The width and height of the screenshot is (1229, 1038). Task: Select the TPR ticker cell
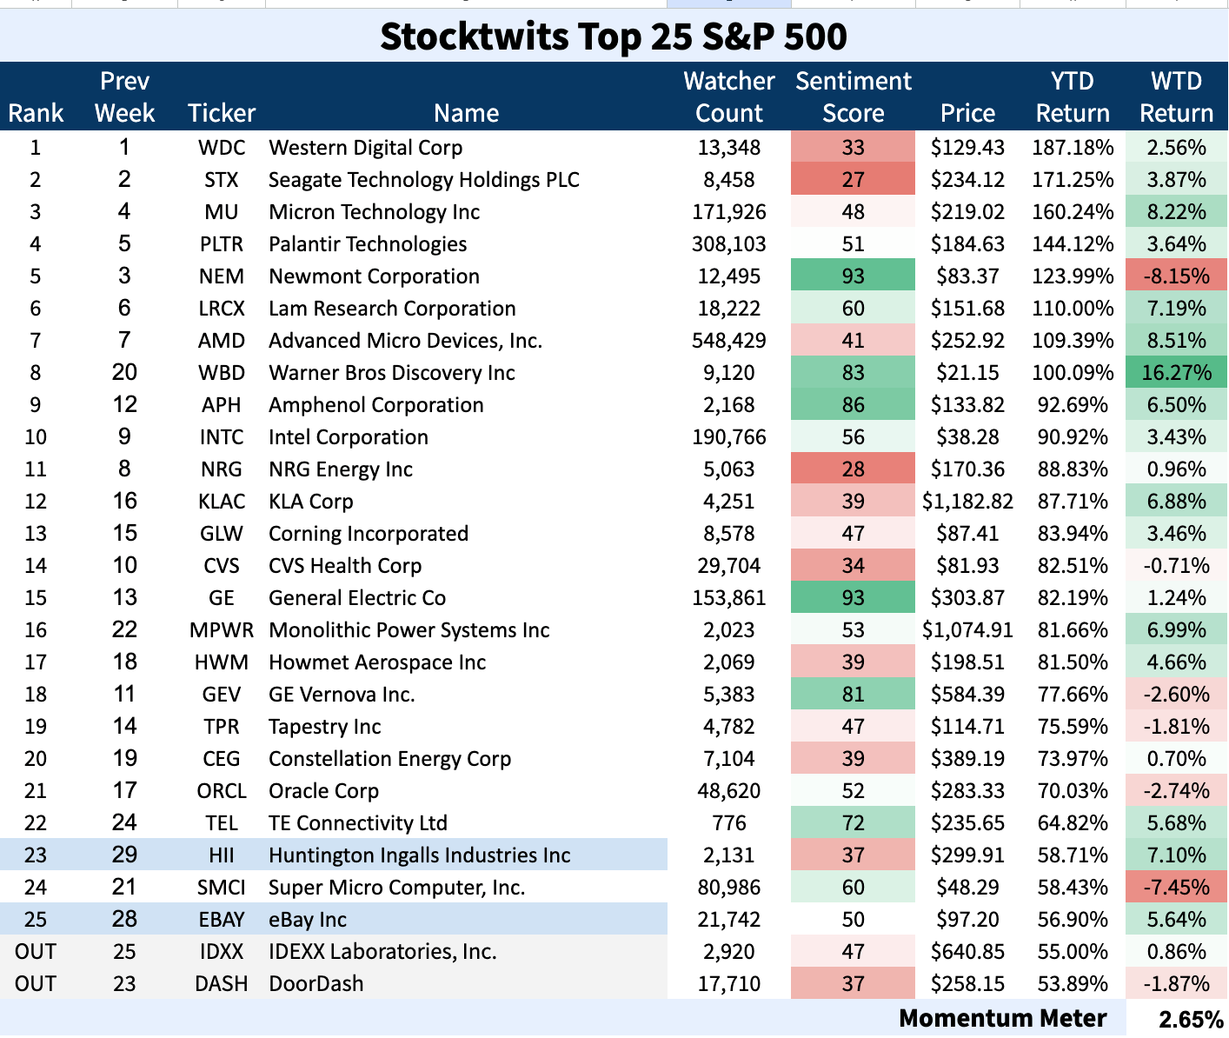tap(222, 727)
